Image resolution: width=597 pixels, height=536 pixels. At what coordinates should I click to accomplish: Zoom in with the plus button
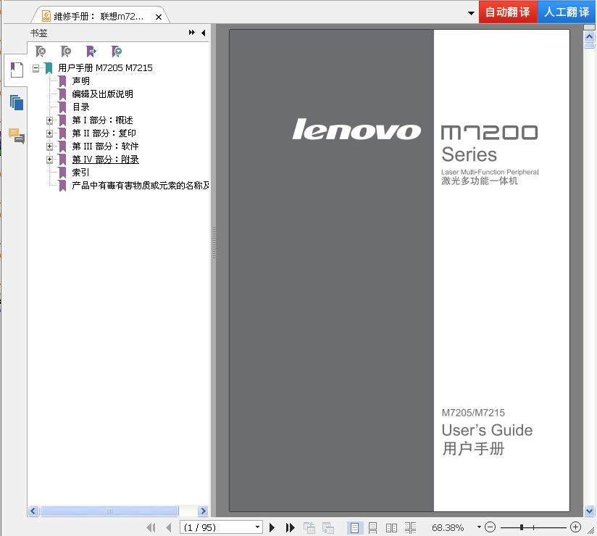[x=576, y=527]
